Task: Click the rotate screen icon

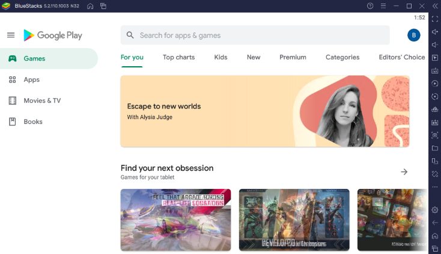Action: (435, 161)
